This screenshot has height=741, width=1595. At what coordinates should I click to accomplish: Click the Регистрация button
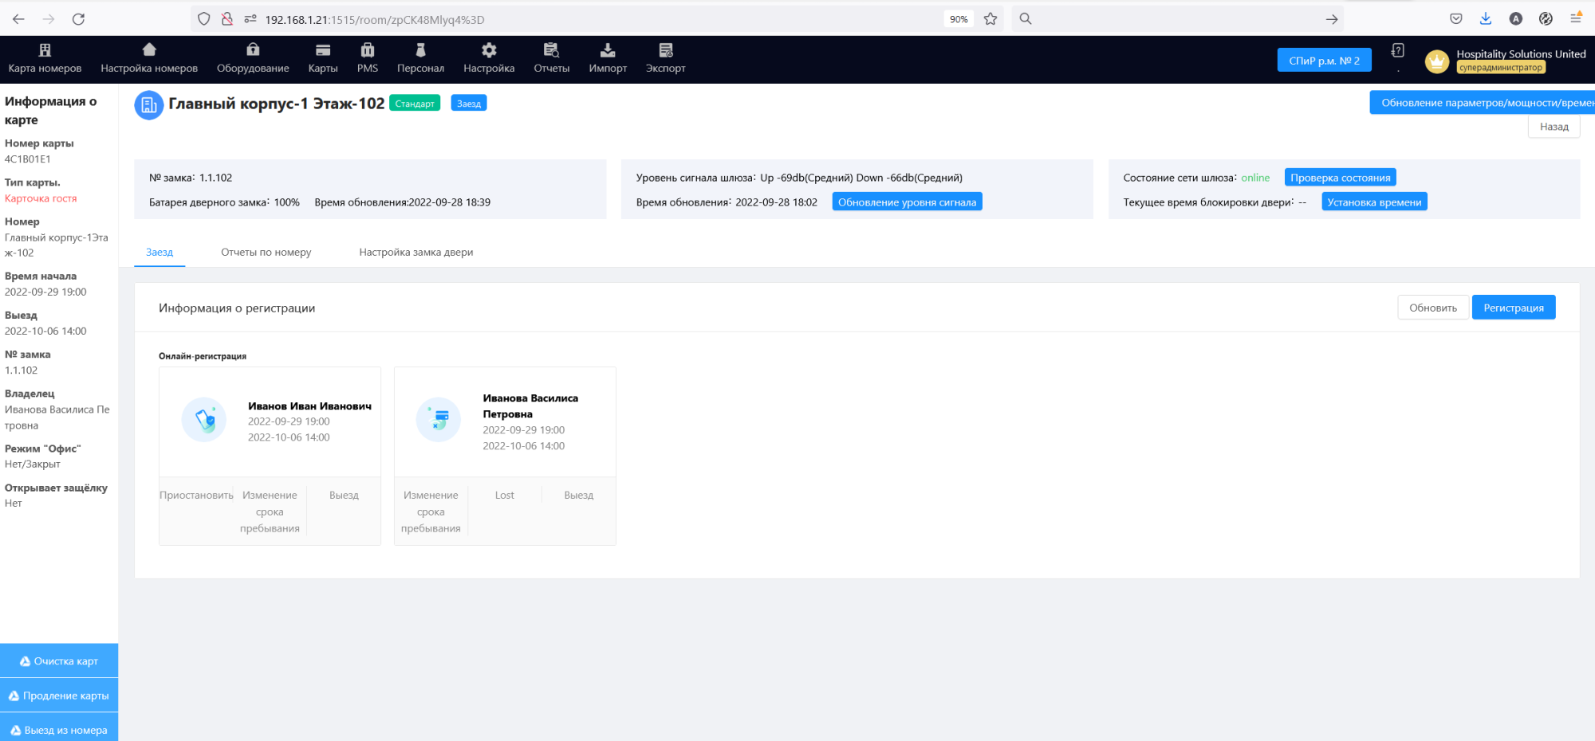[x=1513, y=307]
